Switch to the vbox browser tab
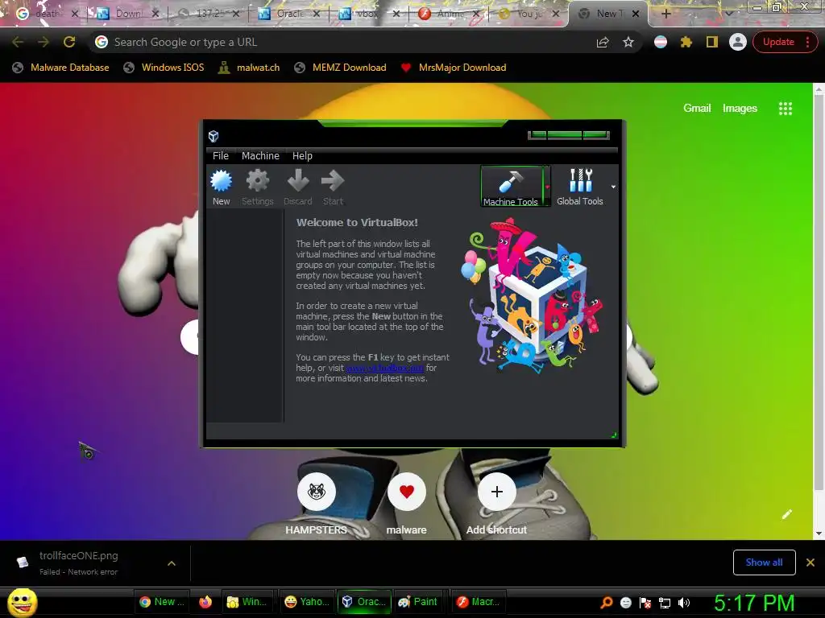 click(x=368, y=14)
